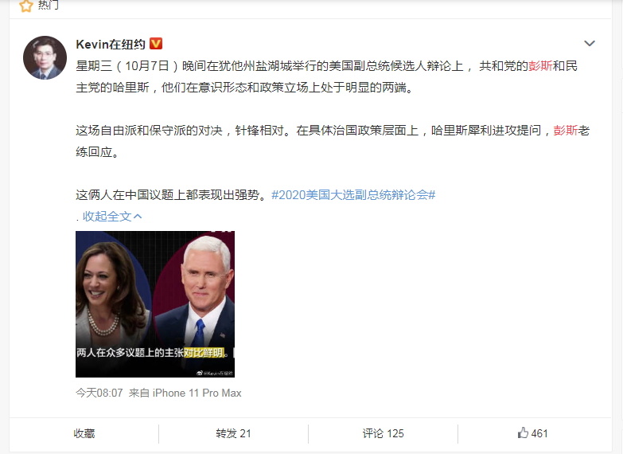Click the thumbs-up like icon
Viewport: 623px width, 454px height.
(523, 432)
